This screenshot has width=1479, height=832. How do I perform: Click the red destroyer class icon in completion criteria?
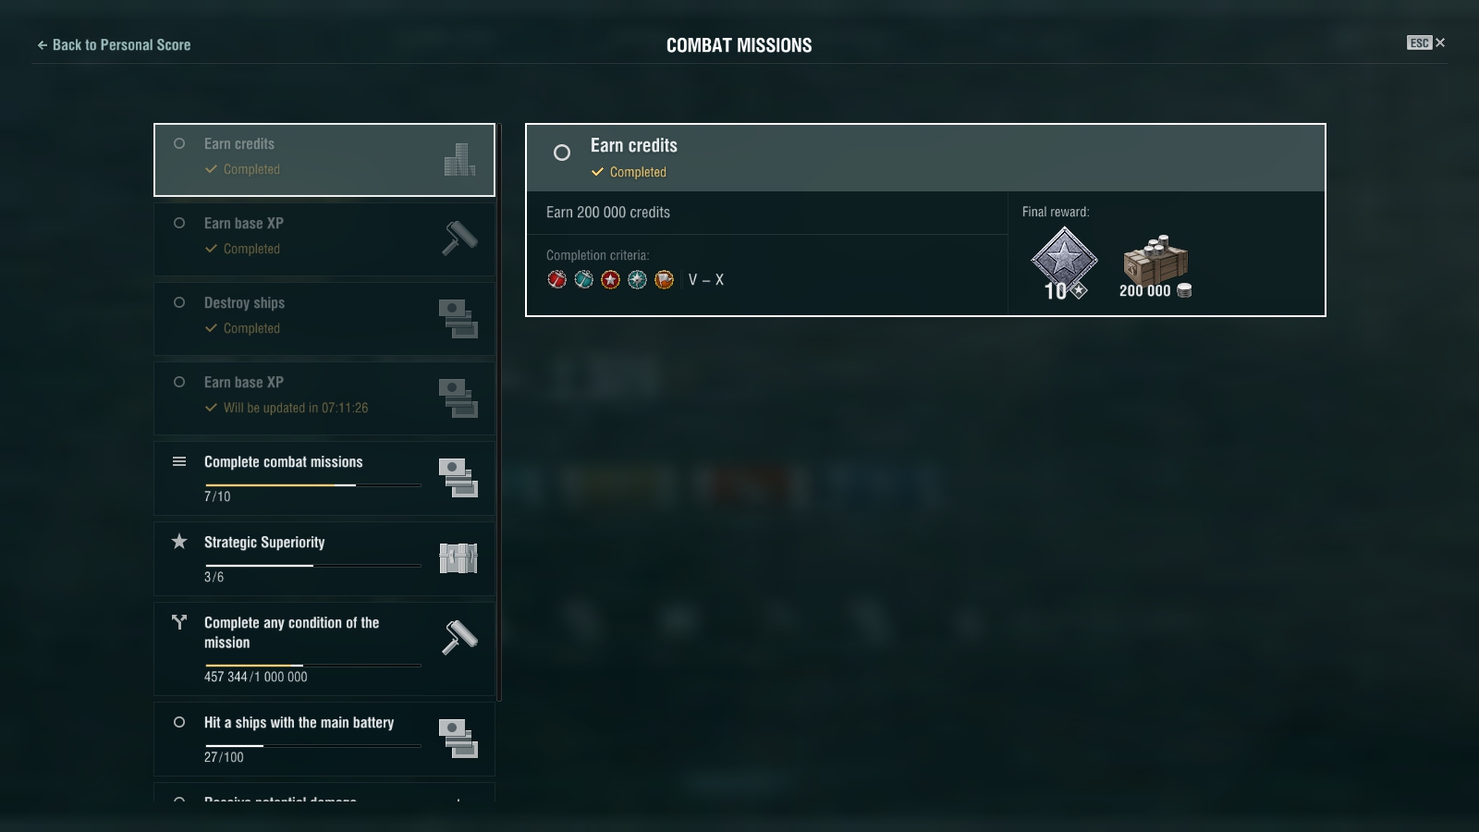click(x=556, y=279)
